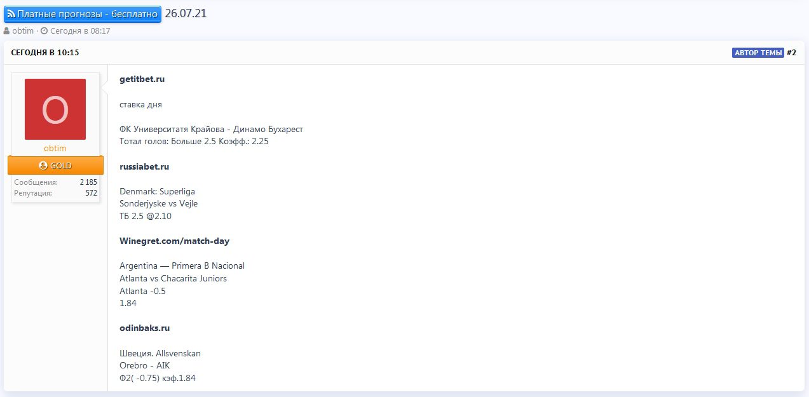Viewport: 809px width, 397px height.
Task: Click 'ТБ 2.5 @2.10' line
Action: coord(146,216)
